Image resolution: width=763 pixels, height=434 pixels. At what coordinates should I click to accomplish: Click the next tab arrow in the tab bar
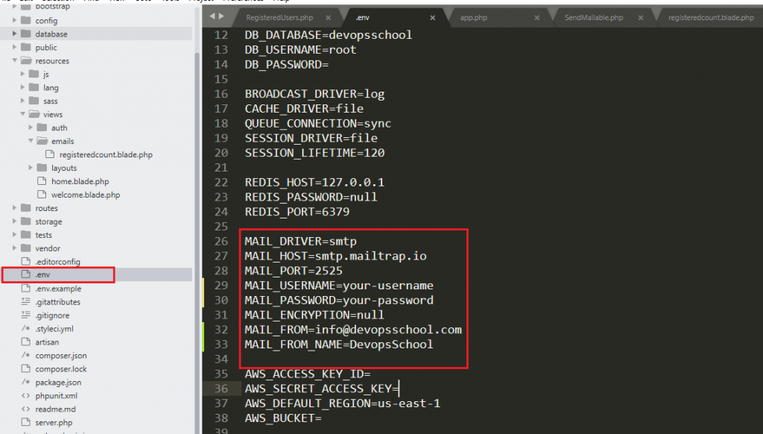(222, 16)
